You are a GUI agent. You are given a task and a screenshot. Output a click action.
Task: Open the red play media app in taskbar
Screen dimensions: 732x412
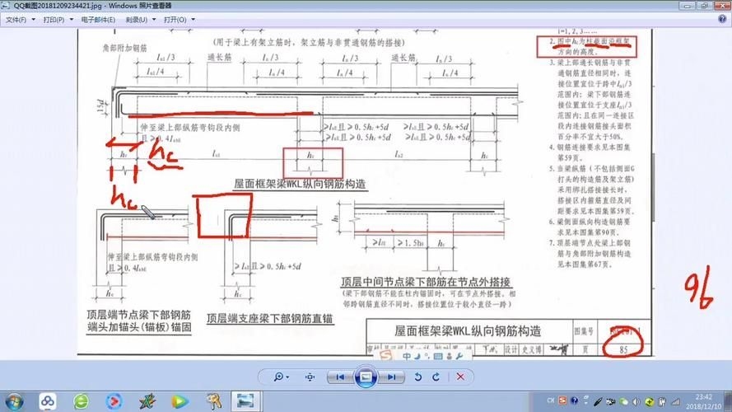point(114,400)
